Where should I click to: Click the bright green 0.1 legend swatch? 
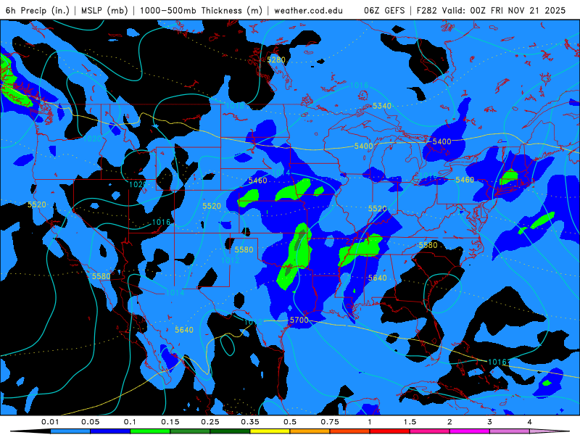click(150, 431)
